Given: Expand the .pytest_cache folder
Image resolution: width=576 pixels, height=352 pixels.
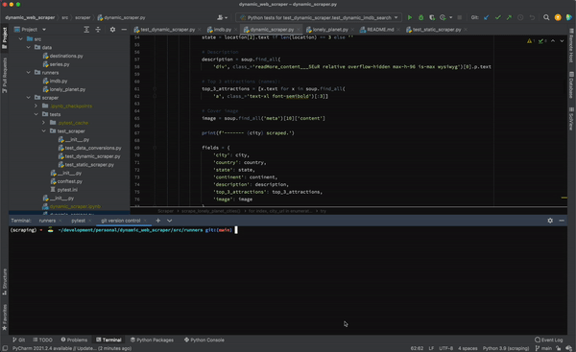Looking at the screenshot, I should click(44, 123).
